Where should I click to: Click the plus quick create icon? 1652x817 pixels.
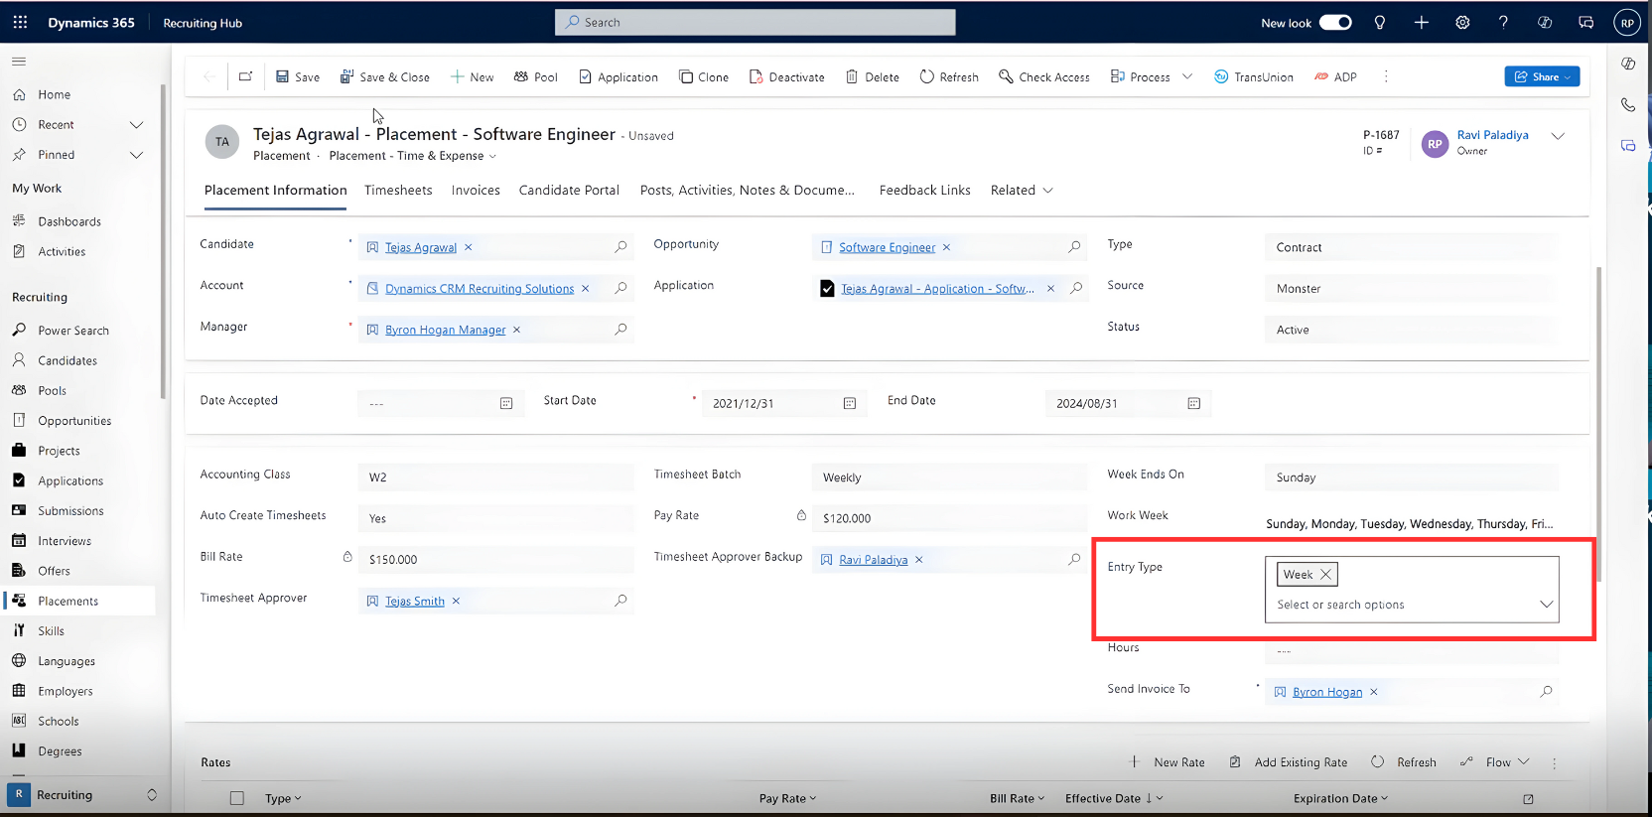click(1421, 23)
